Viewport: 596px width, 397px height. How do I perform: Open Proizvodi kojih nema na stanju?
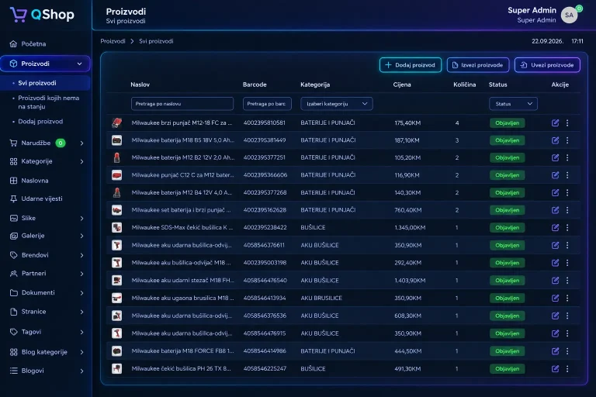pyautogui.click(x=49, y=102)
